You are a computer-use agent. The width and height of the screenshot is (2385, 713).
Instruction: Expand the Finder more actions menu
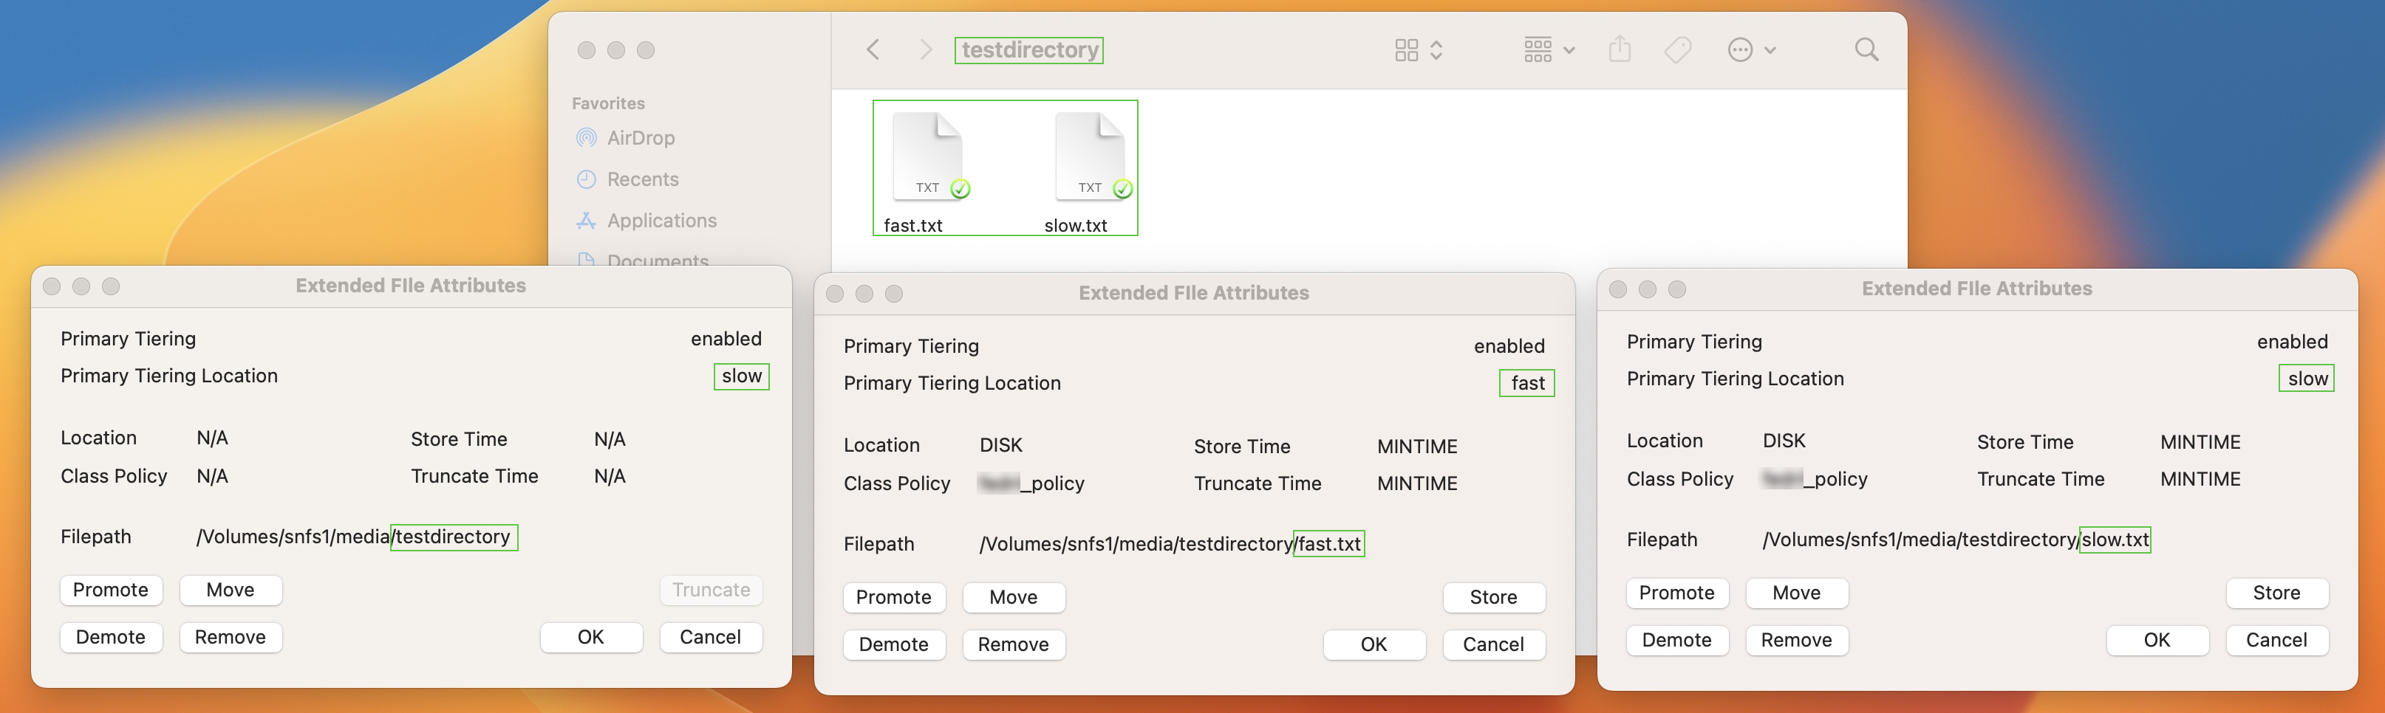click(x=1750, y=50)
